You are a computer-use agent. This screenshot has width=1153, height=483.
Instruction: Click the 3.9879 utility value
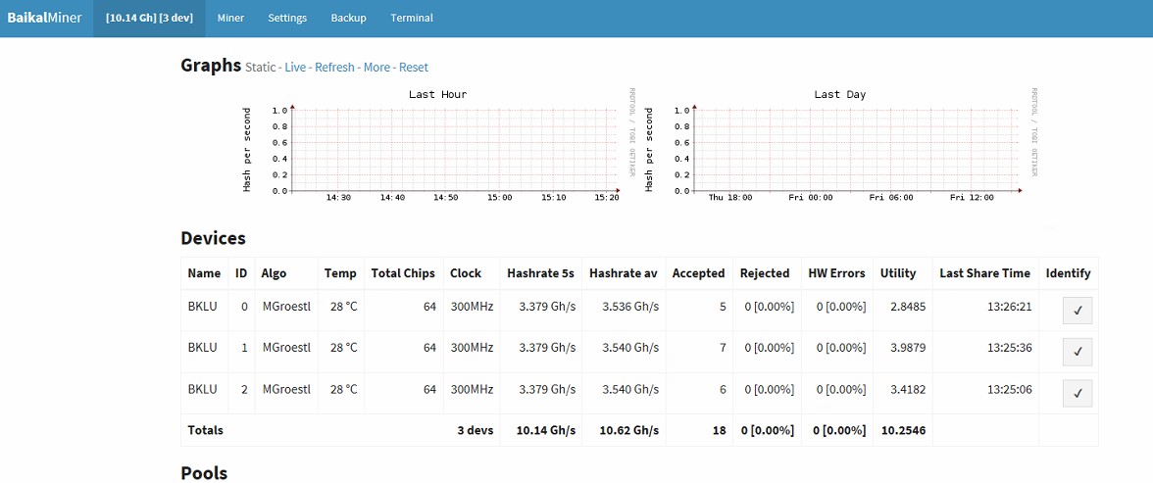point(908,347)
